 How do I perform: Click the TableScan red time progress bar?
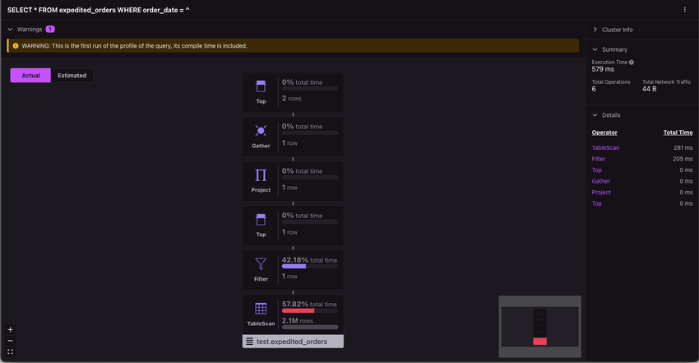[298, 311]
